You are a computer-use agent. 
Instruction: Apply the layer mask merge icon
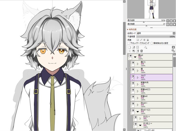[x=173, y=51]
